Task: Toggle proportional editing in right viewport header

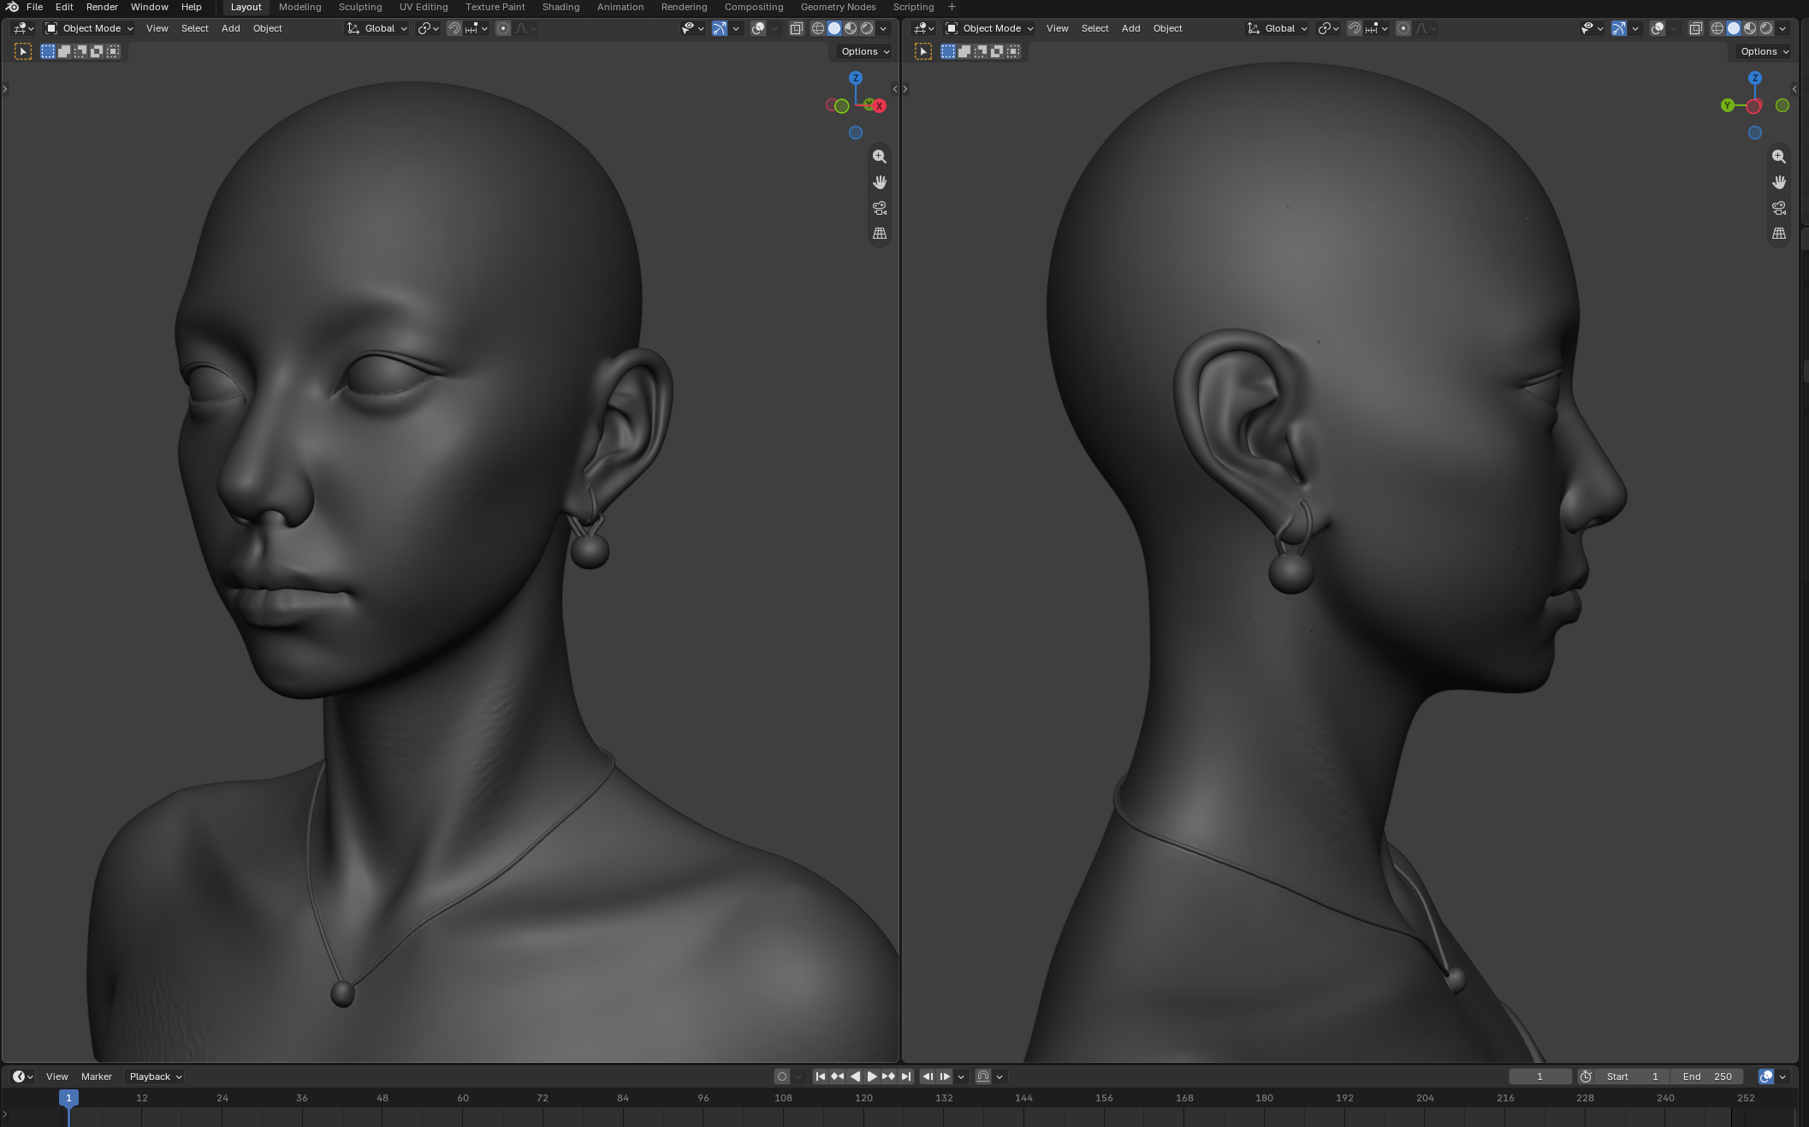Action: 1403,28
